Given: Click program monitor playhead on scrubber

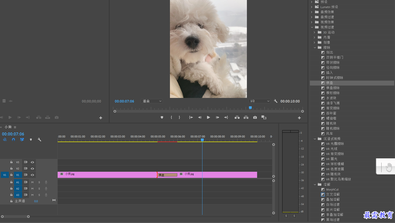Looking at the screenshot, I should pyautogui.click(x=250, y=108).
